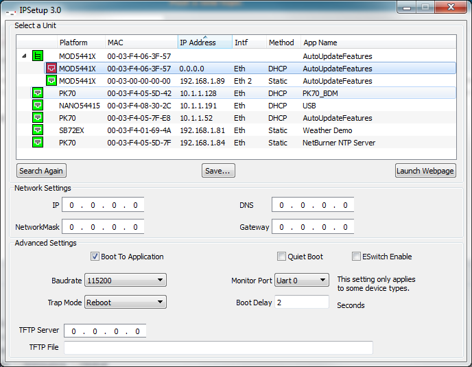
Task: Sort by the App Name column header
Action: [379, 42]
